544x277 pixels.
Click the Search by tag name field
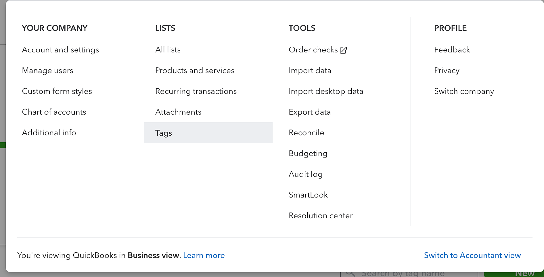(x=403, y=274)
